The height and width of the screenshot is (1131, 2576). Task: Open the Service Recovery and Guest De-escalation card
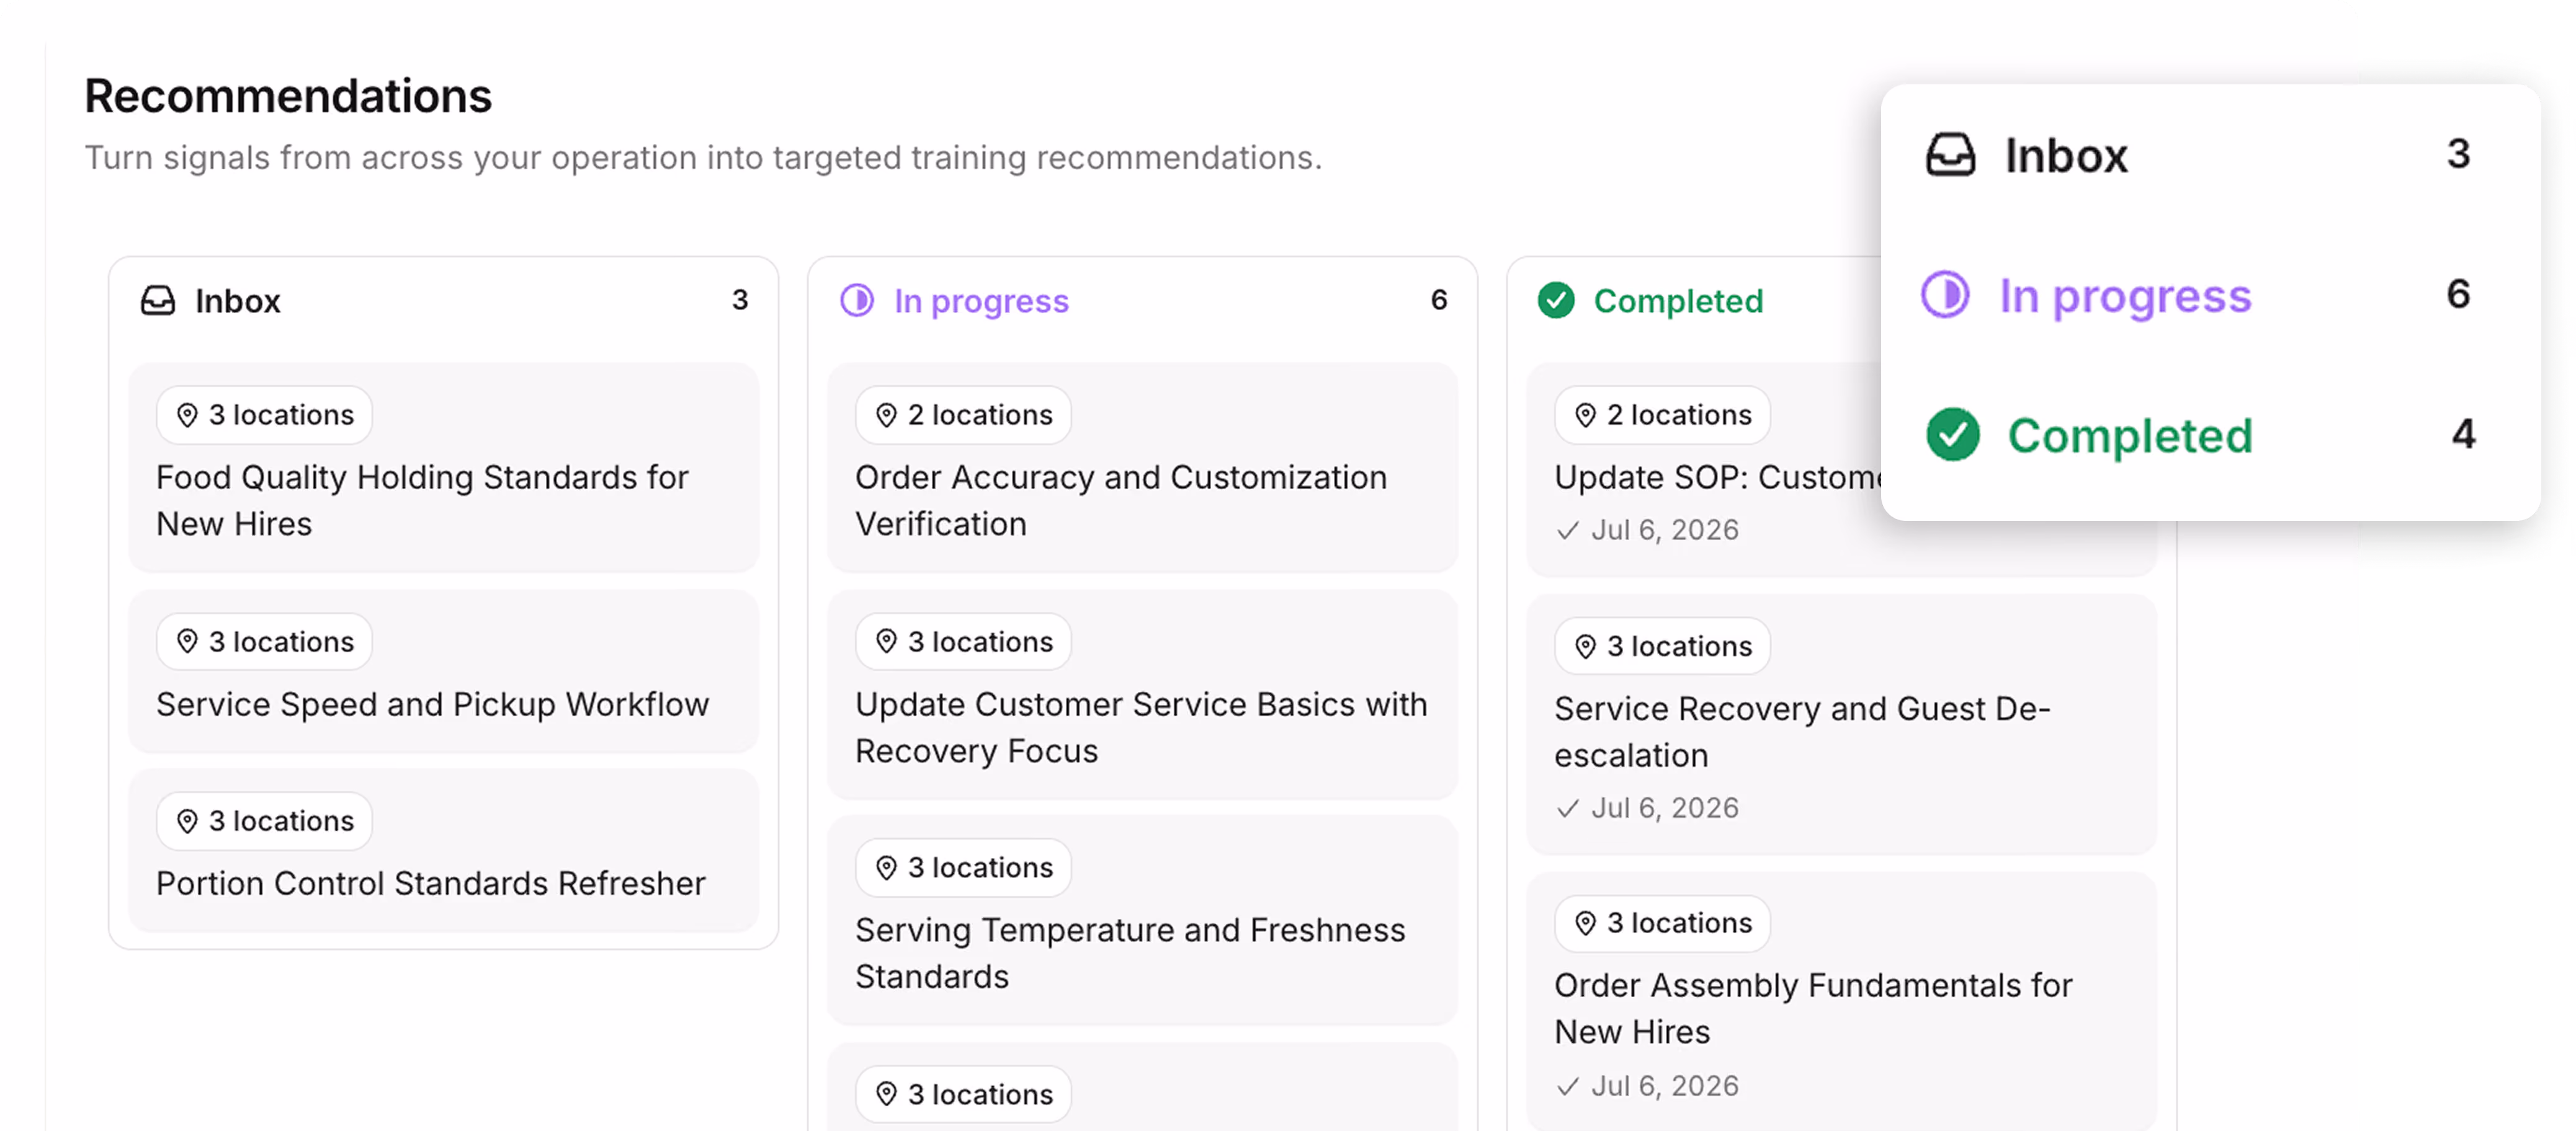click(1842, 724)
